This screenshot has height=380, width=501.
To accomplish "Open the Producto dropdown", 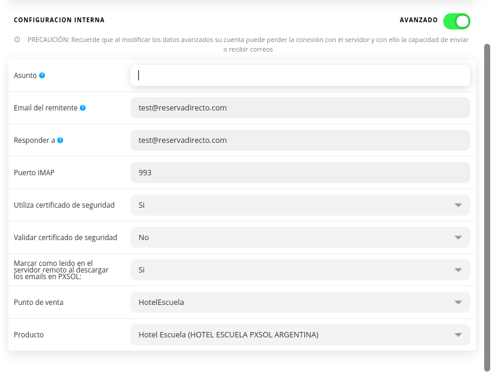I will 300,335.
